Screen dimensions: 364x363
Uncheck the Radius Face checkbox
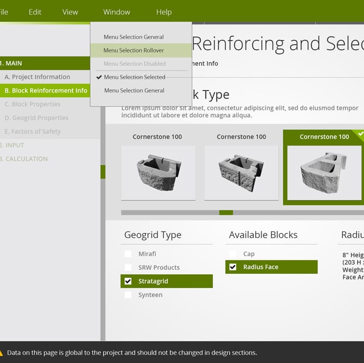point(233,267)
